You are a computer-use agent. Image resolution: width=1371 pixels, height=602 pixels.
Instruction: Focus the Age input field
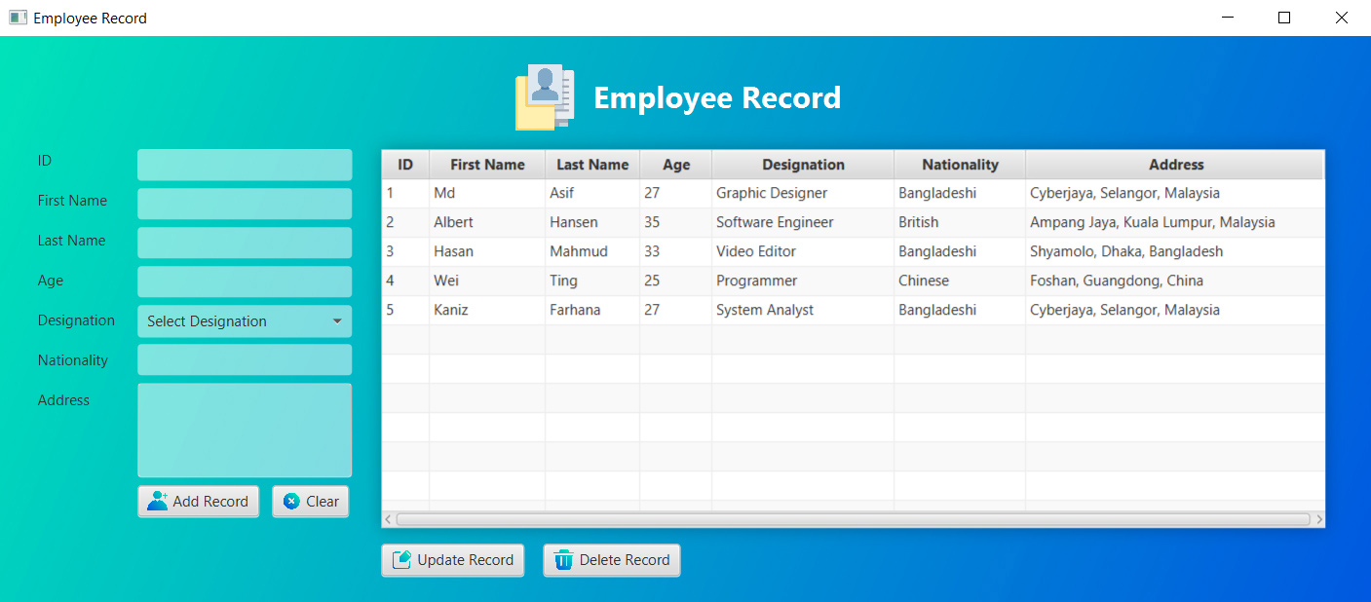pos(245,282)
